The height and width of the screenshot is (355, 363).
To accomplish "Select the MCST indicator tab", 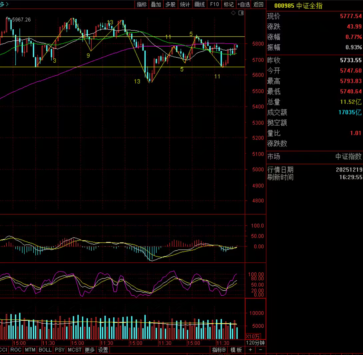I will click(74, 350).
